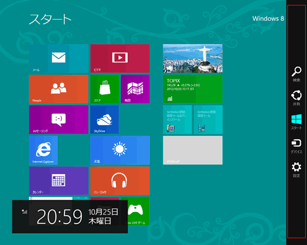Click the Windows 8 user account name

coord(268,18)
